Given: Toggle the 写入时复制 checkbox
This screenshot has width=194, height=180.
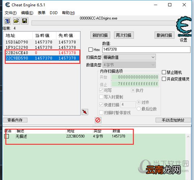Looking at the screenshot, I should tap(101, 97).
